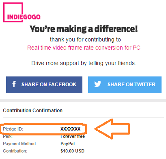Viewport: 166px width, 159px height.
Task: Click the thank you for contributing text
Action: (85, 39)
